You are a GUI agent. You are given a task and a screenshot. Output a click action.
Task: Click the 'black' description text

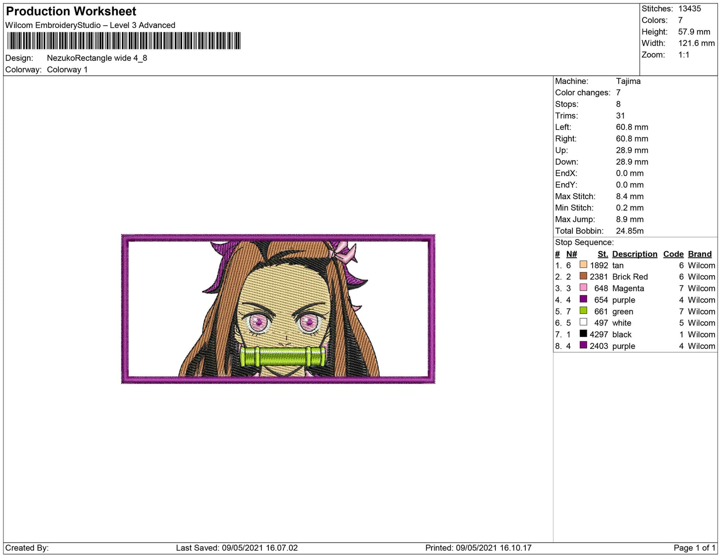[622, 334]
